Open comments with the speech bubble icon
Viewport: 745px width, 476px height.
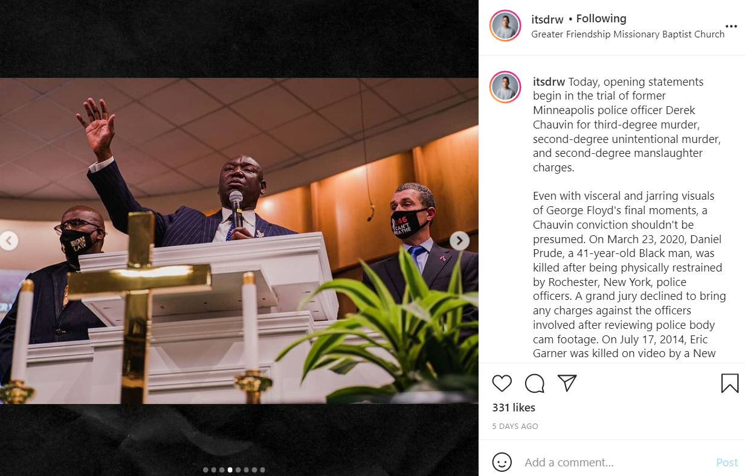coord(534,383)
